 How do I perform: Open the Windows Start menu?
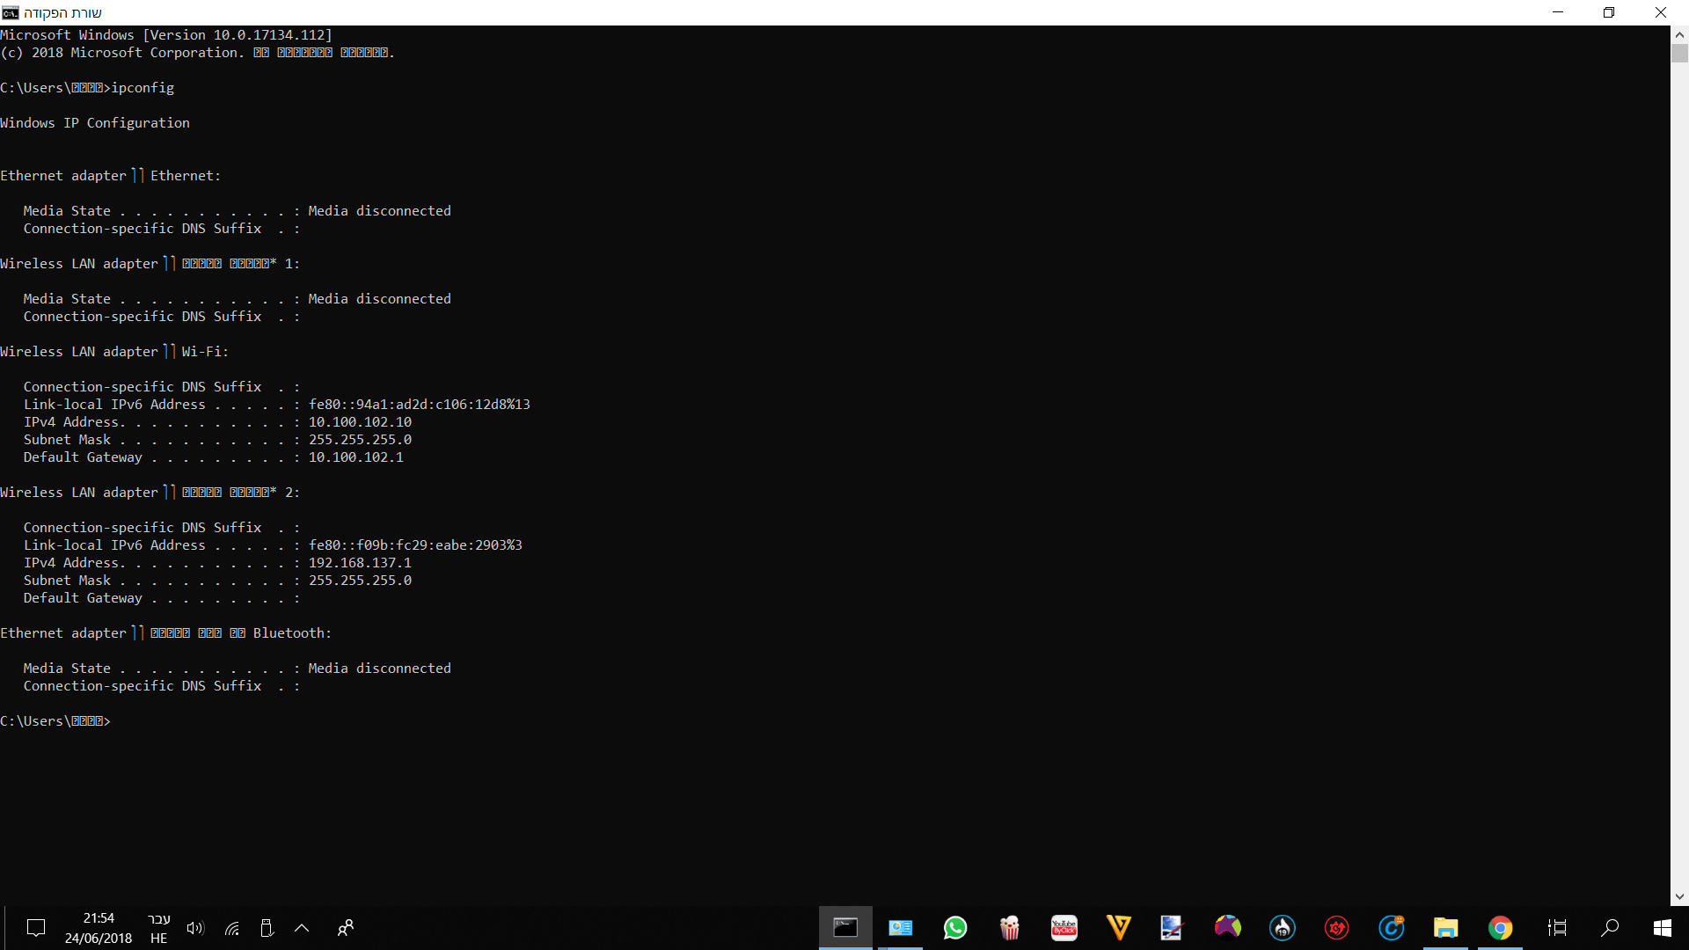pos(1662,928)
